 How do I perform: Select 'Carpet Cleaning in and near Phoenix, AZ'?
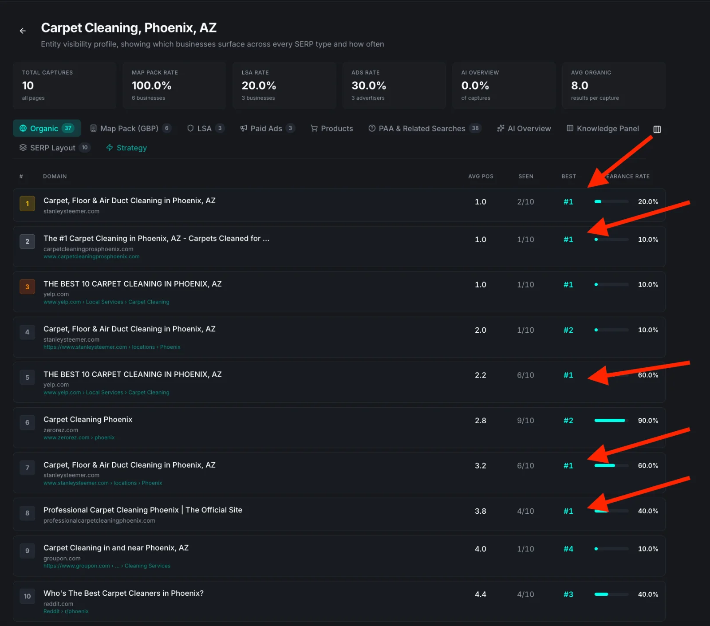pos(116,547)
